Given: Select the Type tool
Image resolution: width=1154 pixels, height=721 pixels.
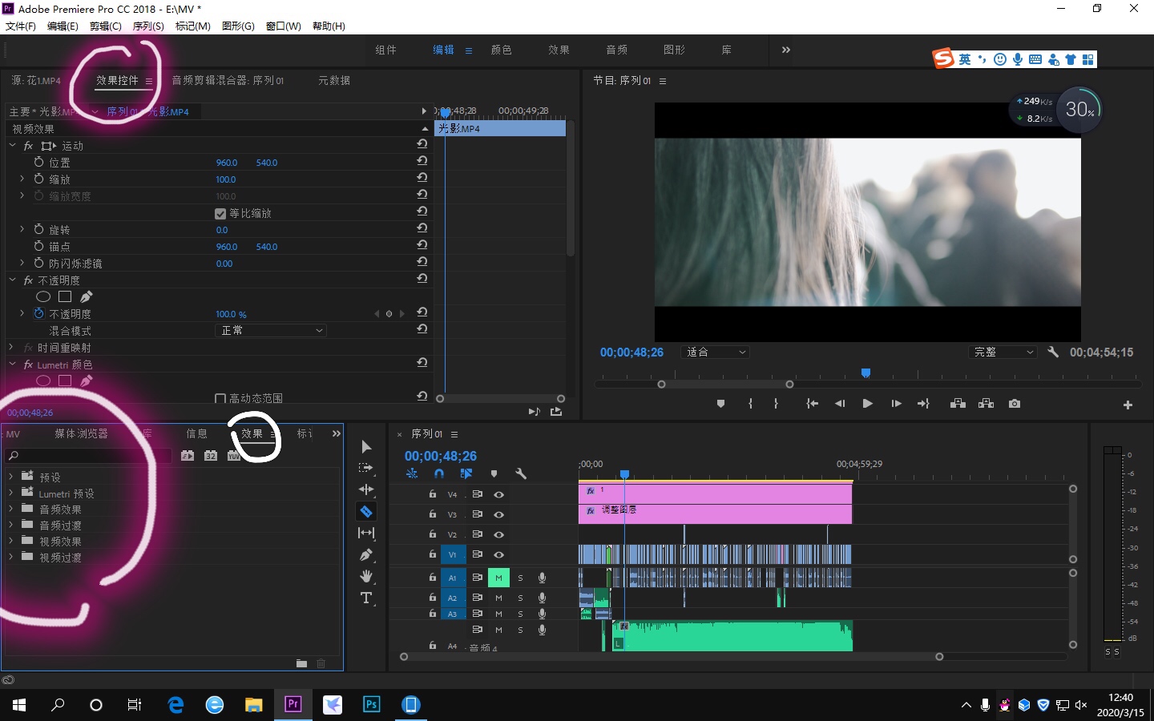Looking at the screenshot, I should coord(366,598).
